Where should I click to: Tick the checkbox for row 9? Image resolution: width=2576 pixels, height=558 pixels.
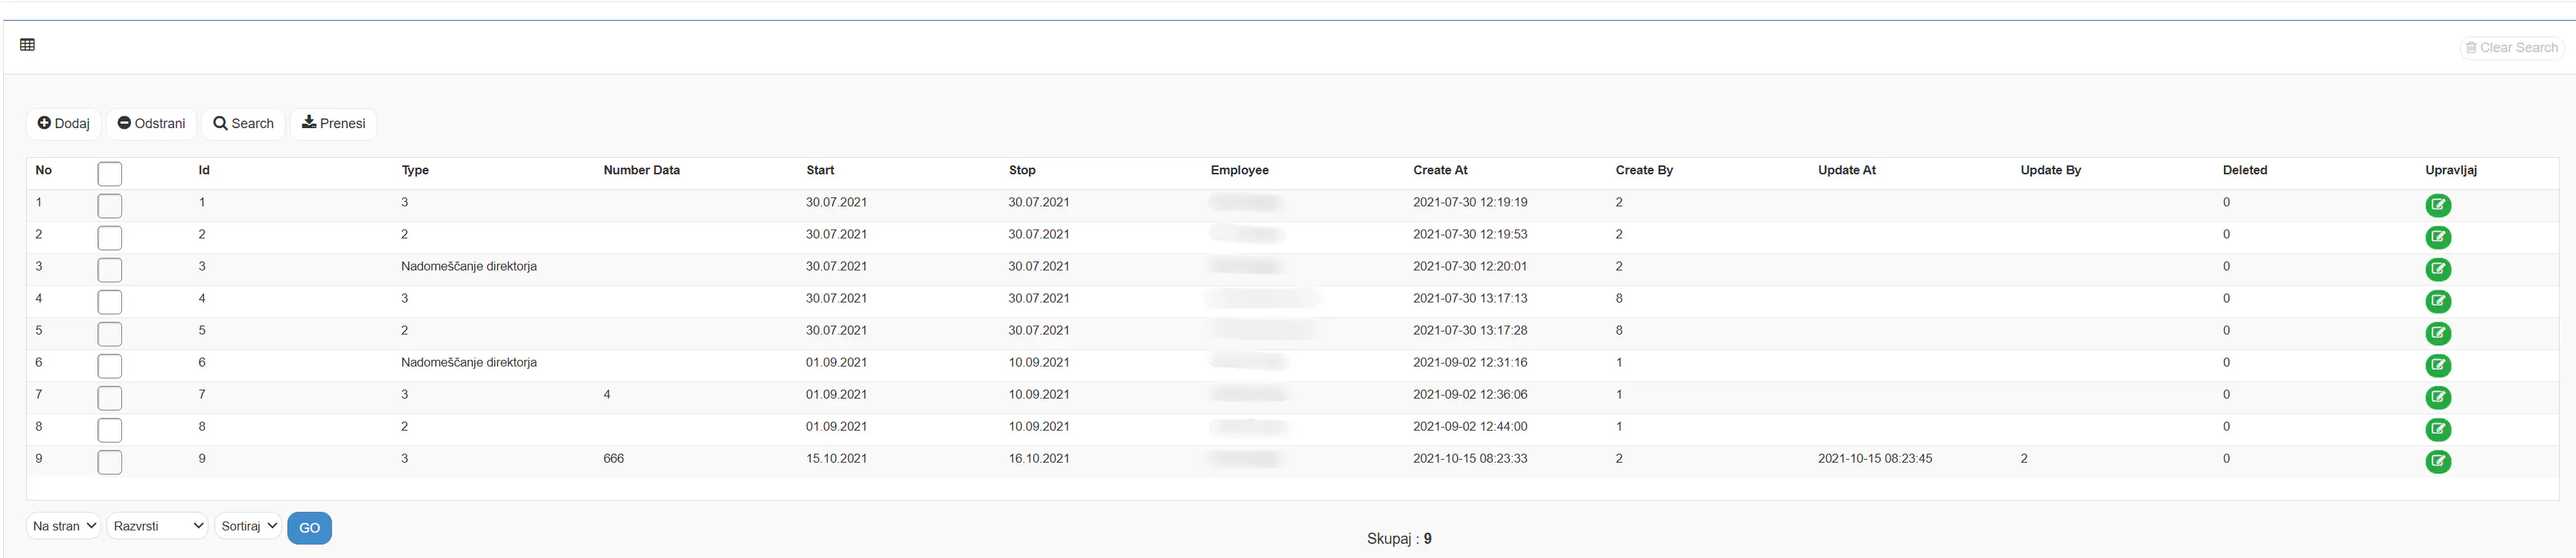coord(110,462)
